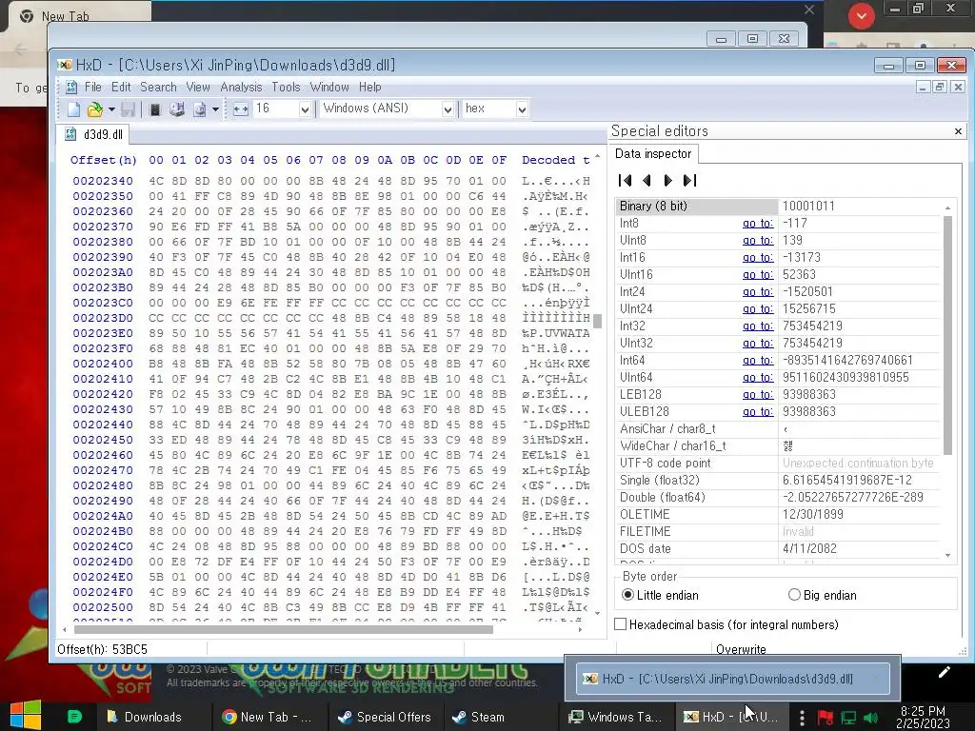Select the Data inspector tab

(653, 153)
